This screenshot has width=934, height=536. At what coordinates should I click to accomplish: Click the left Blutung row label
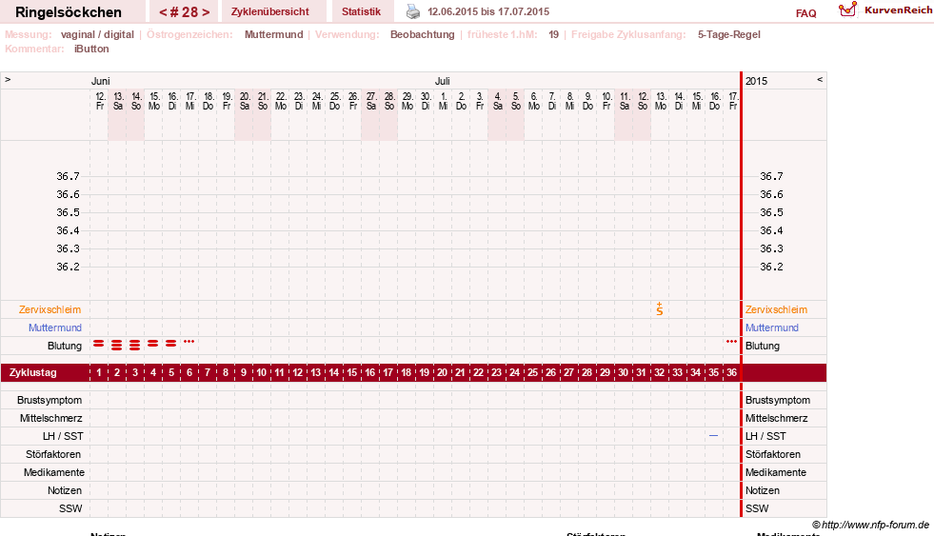tap(65, 346)
